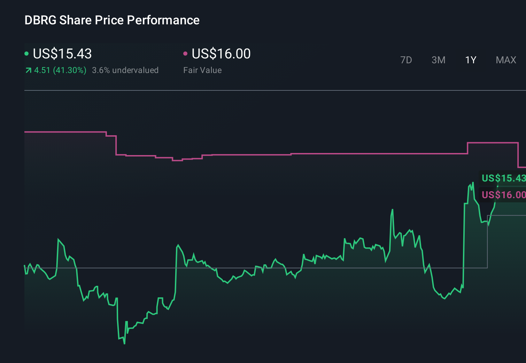Open the MAX time range view
This screenshot has height=363, width=526.
point(505,60)
